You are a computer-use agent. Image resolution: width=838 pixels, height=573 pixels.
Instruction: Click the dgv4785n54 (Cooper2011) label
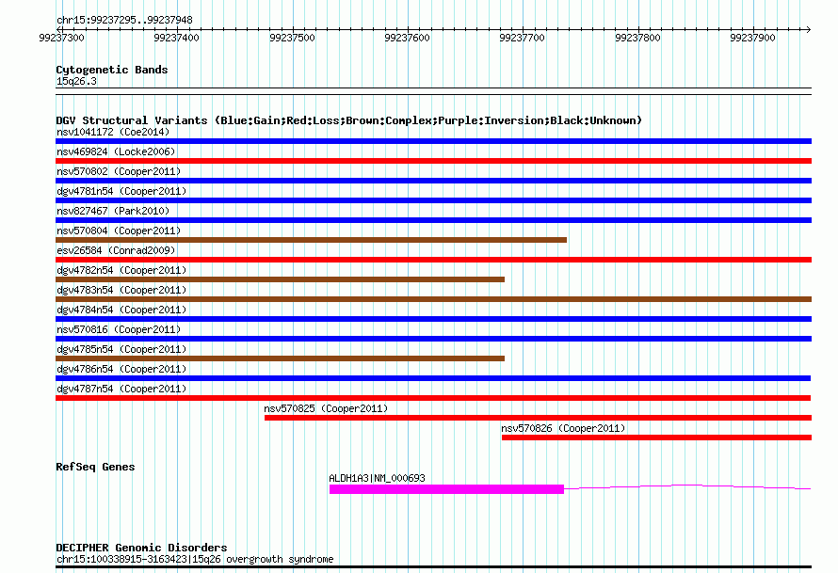121,349
